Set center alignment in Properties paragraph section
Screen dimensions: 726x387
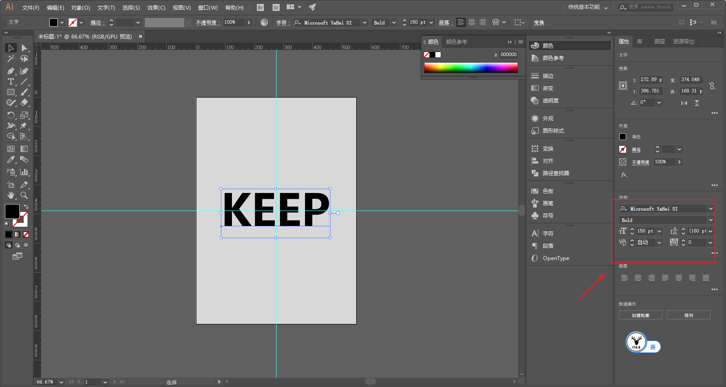pos(638,278)
